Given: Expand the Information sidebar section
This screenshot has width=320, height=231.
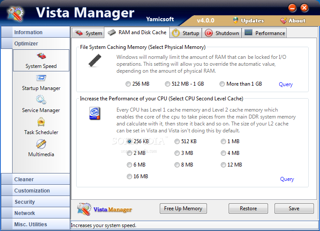Looking at the screenshot, I should pyautogui.click(x=36, y=32).
